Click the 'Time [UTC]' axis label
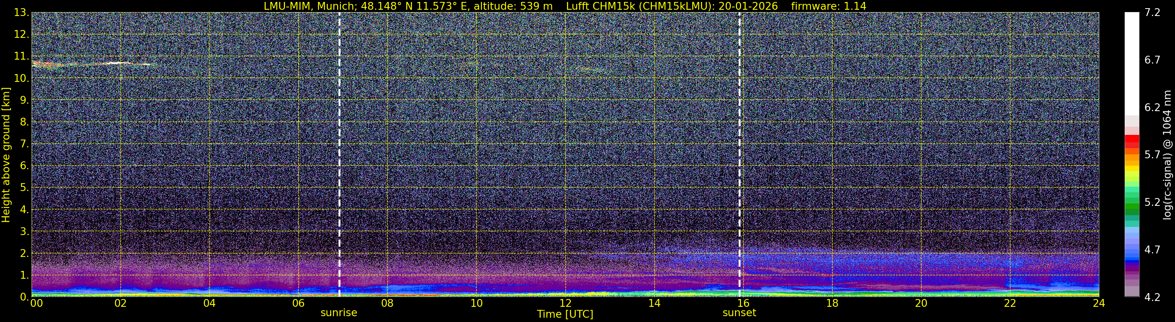1175x322 pixels. pyautogui.click(x=565, y=314)
